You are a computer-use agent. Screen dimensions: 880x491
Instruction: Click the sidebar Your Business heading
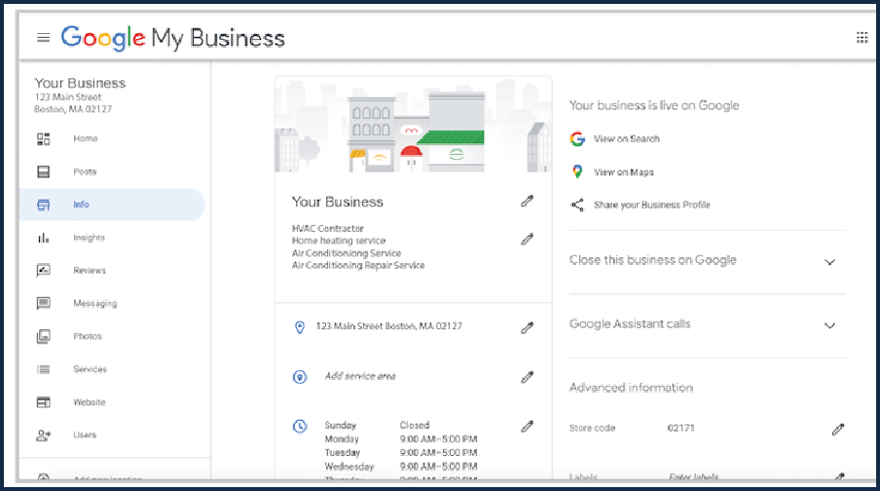pos(80,83)
